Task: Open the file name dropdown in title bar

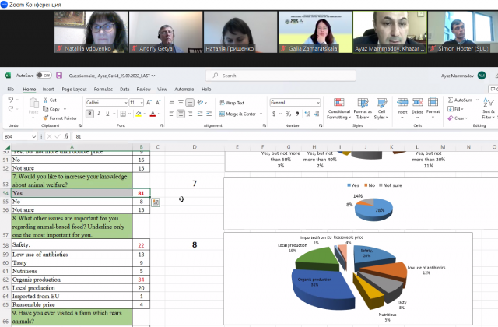Action: (x=153, y=76)
